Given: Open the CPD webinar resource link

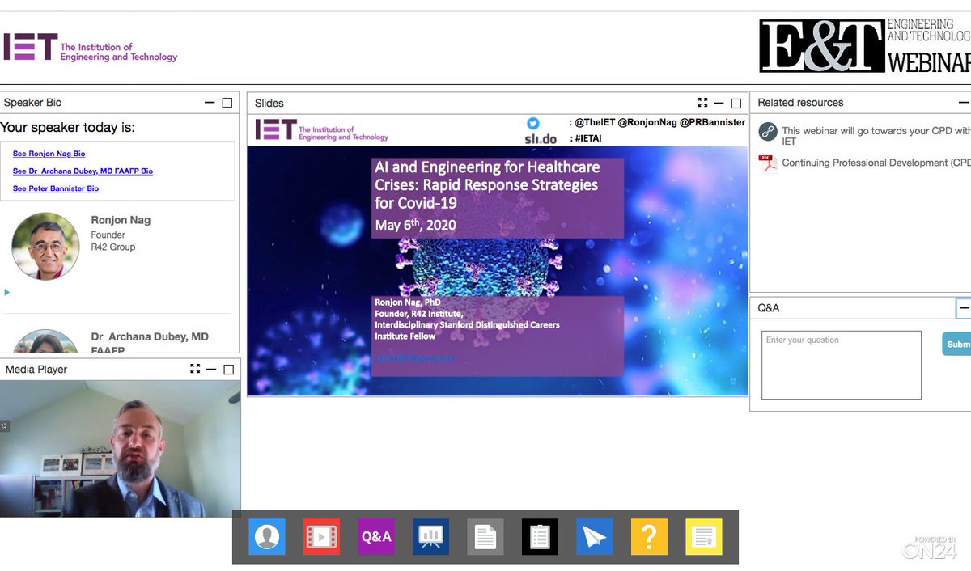Looking at the screenshot, I should 876,136.
